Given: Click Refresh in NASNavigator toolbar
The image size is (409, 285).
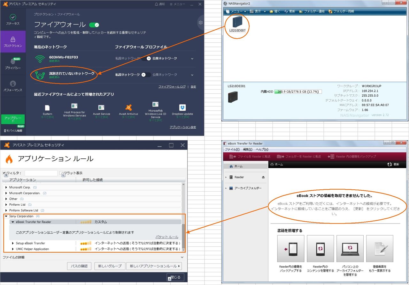Looking at the screenshot, I should click(x=290, y=11).
